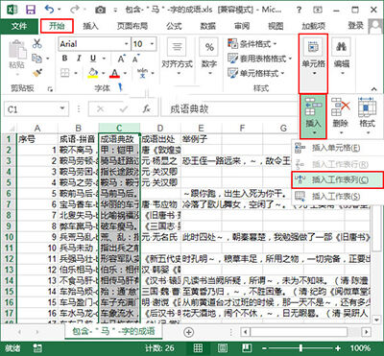Choose 插入工作表列 from the insert menu
This screenshot has width=384, height=356.
tap(337, 179)
